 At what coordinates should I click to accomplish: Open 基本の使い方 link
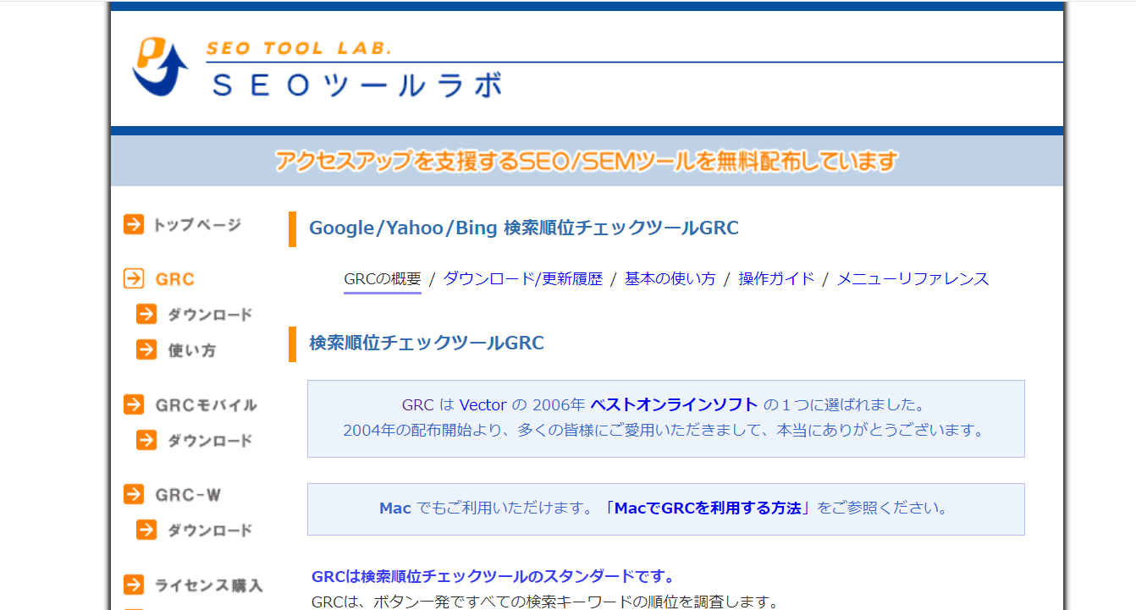670,279
